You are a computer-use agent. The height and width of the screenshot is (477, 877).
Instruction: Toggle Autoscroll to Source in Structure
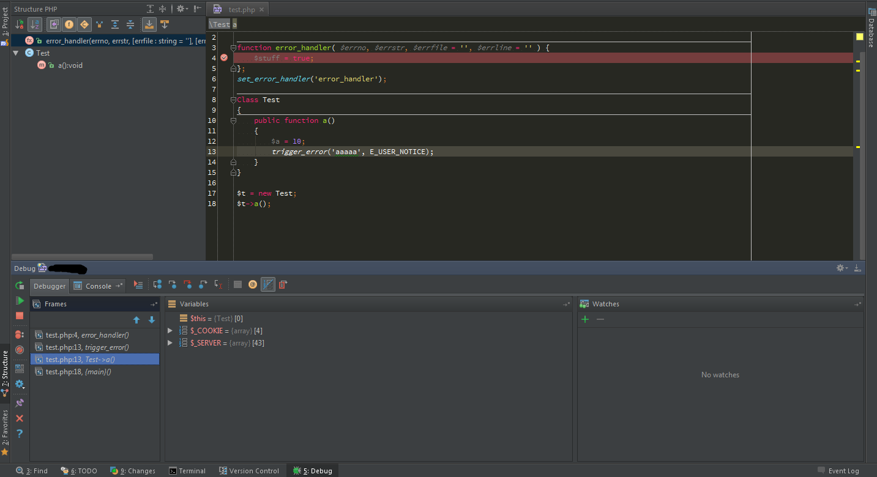pos(149,24)
